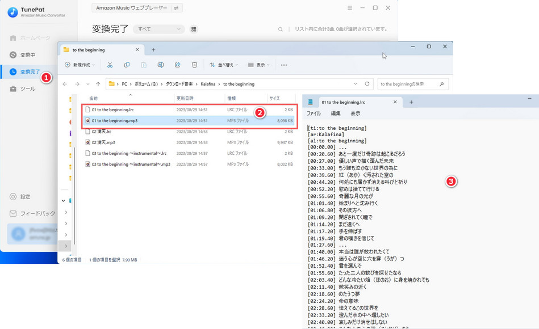The image size is (539, 329).
Task: Close the Notepad lrc tab
Action: 395,102
